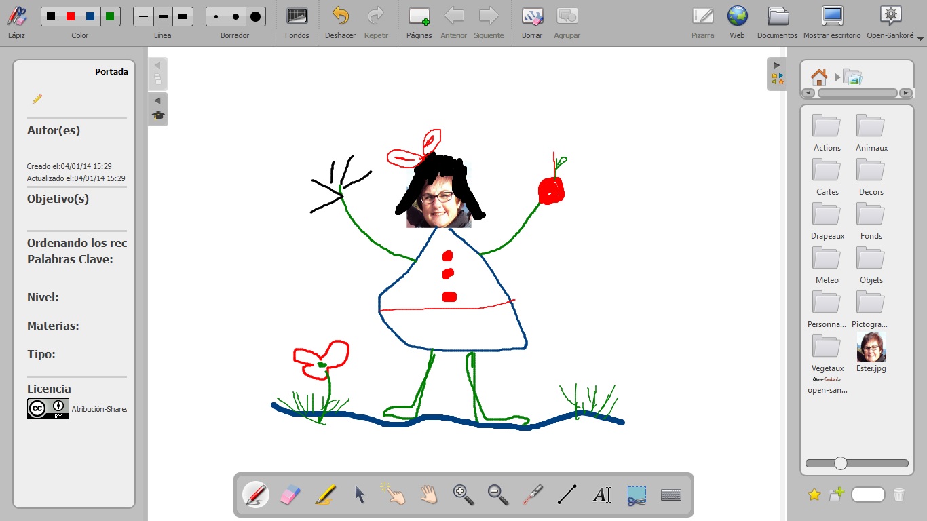The height and width of the screenshot is (521, 927).
Task: Collapse the right library panel arrow
Action: point(777,66)
